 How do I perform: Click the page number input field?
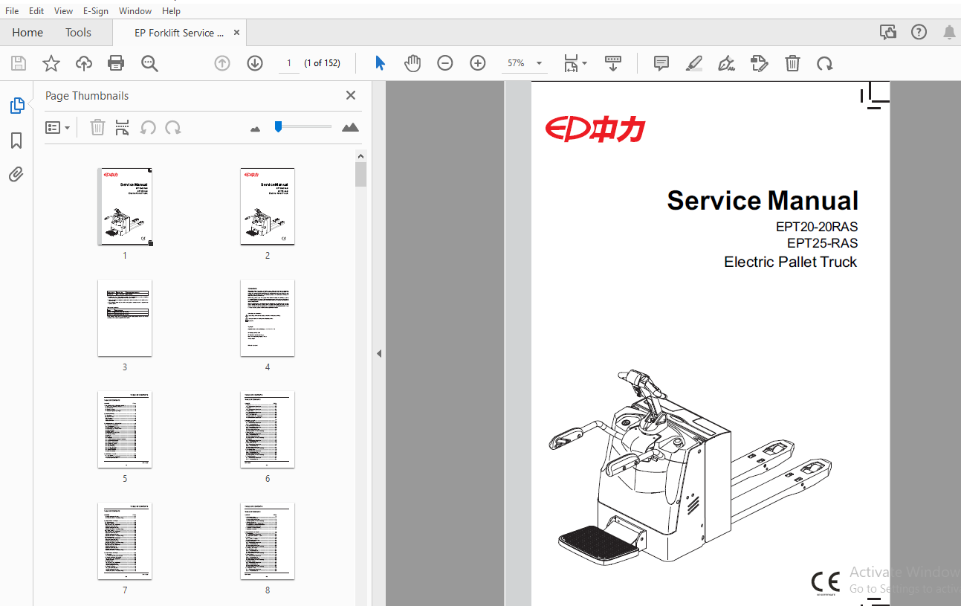coord(288,63)
